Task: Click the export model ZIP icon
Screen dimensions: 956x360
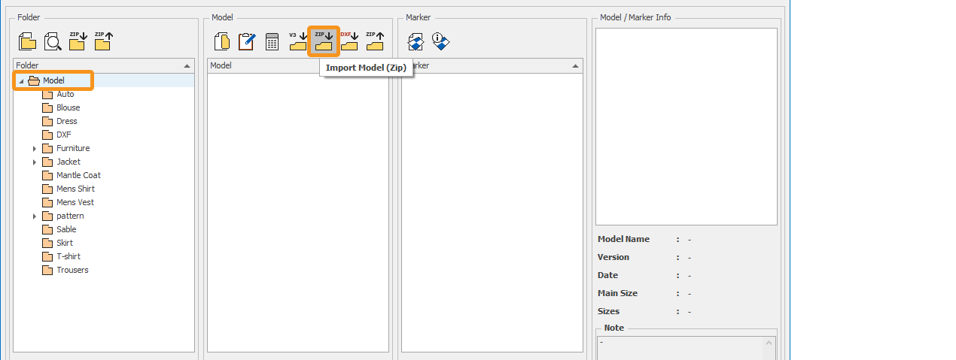Action: tap(375, 41)
